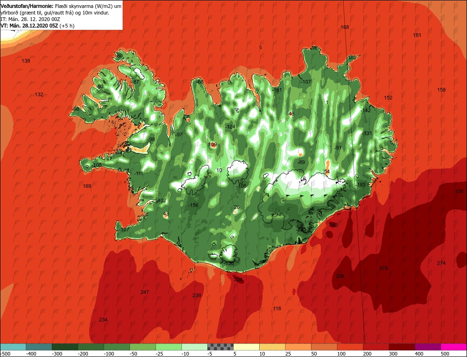
Task: Click the land flux value "54"
Action: click(327, 171)
